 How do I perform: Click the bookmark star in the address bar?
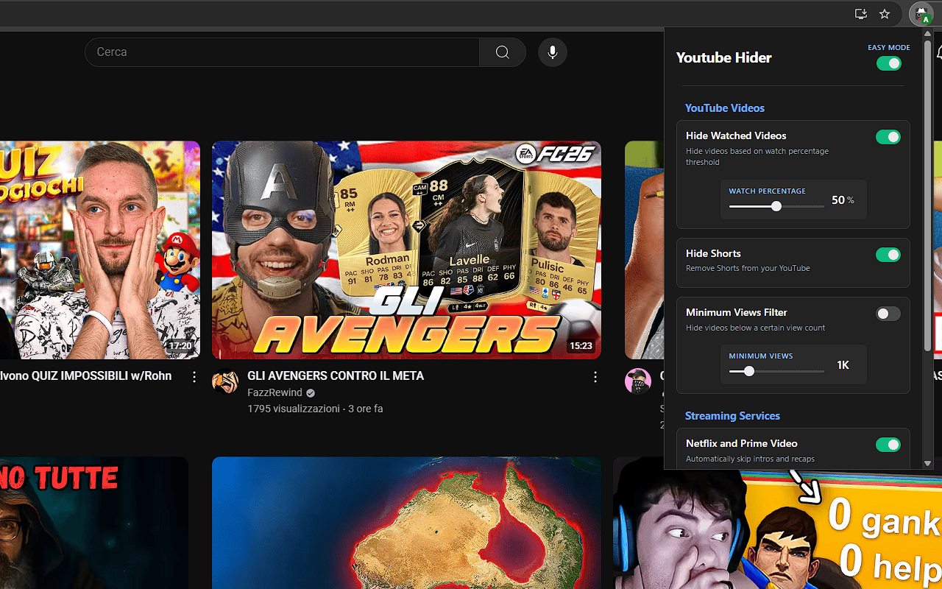click(885, 14)
